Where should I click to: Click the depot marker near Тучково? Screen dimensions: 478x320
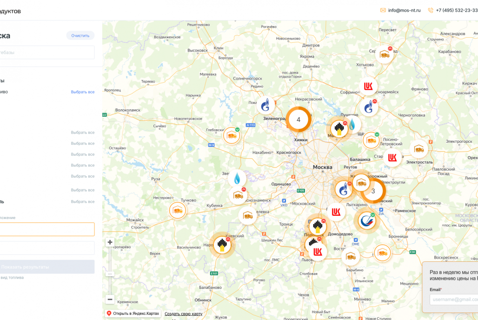[178, 211]
